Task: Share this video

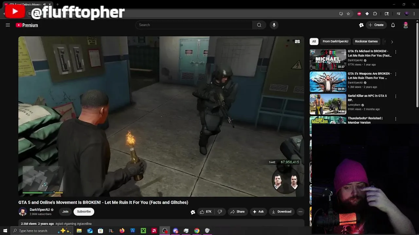Action: click(237, 211)
